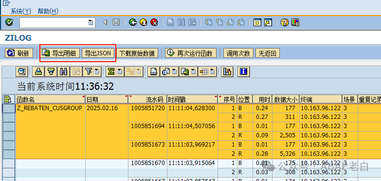Viewport: 381px width, 181px height.
Task: Click the Save disk icon
Action: (x=116, y=22)
